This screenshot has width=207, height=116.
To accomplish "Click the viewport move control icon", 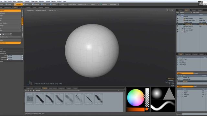I will tap(168, 10).
